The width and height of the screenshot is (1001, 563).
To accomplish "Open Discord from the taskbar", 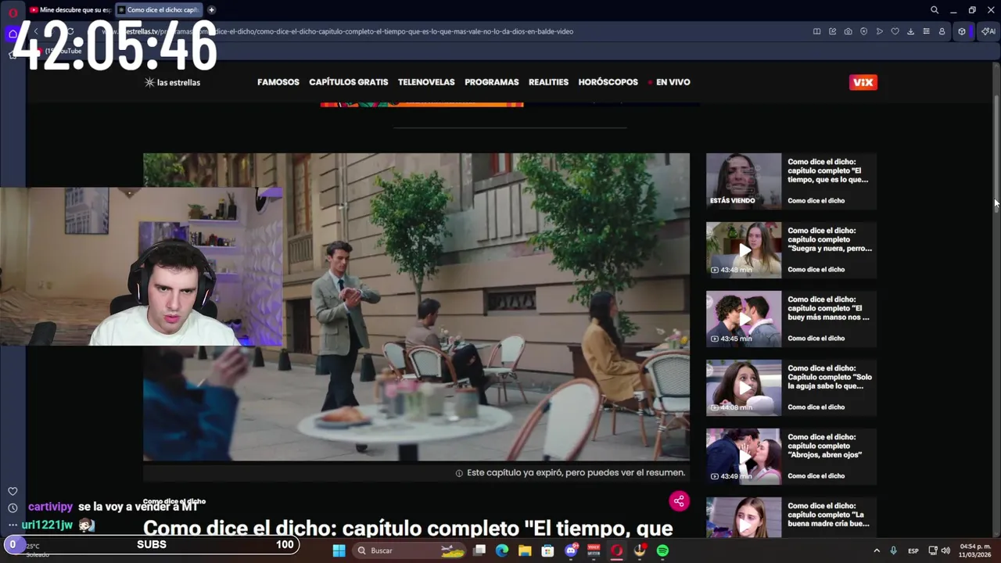I will tap(571, 550).
